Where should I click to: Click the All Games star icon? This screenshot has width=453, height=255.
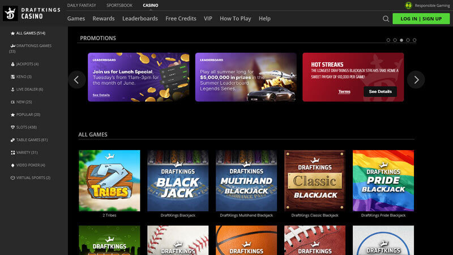(x=12, y=33)
